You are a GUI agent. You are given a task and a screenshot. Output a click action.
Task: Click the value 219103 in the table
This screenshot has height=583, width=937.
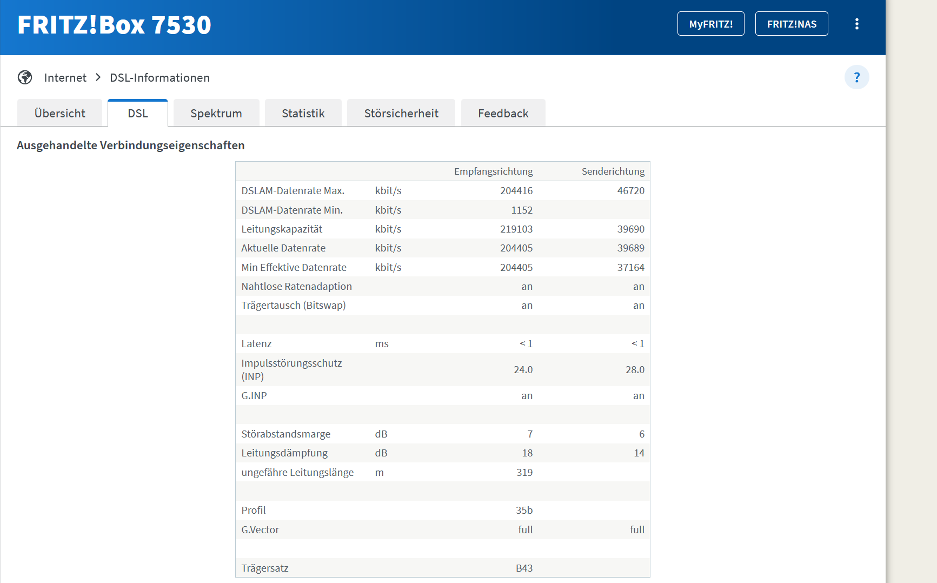[516, 229]
